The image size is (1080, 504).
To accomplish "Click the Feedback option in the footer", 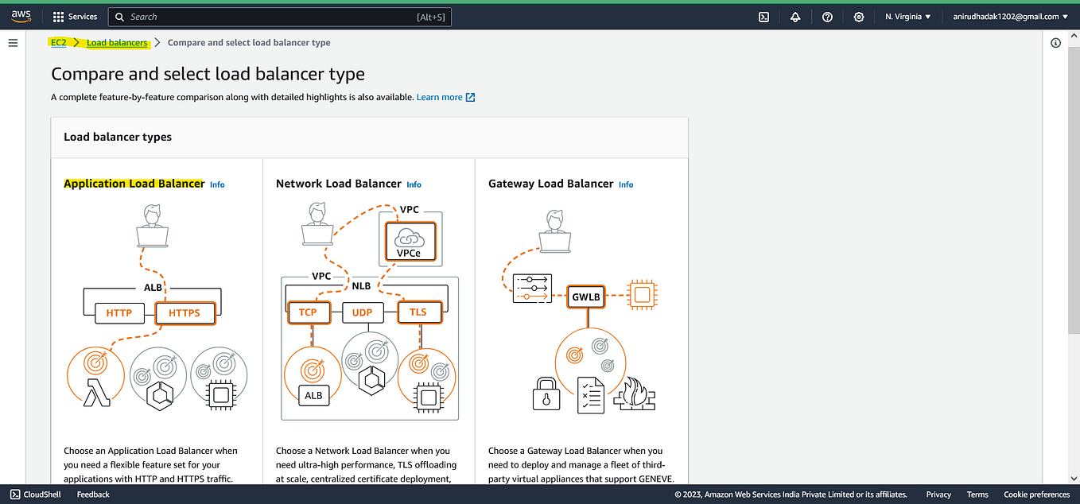I will 92,494.
